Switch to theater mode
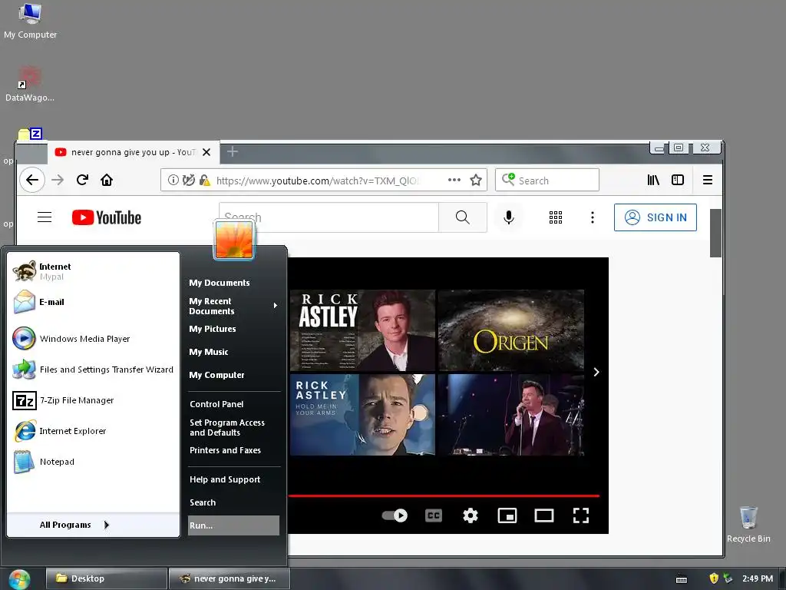Screen dimensions: 786x590 [x=544, y=515]
